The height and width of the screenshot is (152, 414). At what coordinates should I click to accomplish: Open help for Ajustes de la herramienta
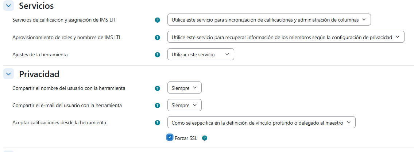(x=158, y=55)
